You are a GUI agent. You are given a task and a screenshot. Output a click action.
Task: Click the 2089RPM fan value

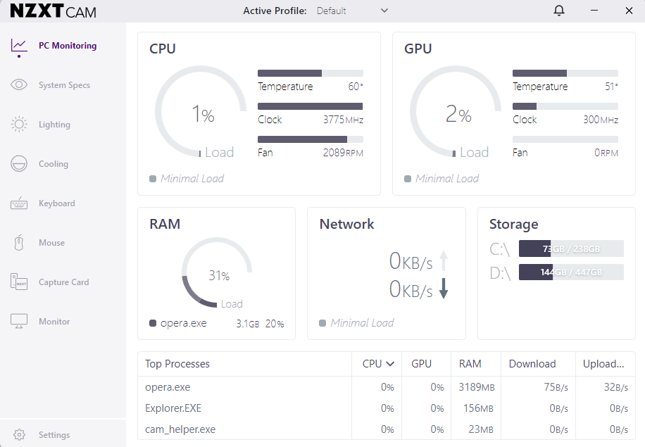pyautogui.click(x=343, y=153)
